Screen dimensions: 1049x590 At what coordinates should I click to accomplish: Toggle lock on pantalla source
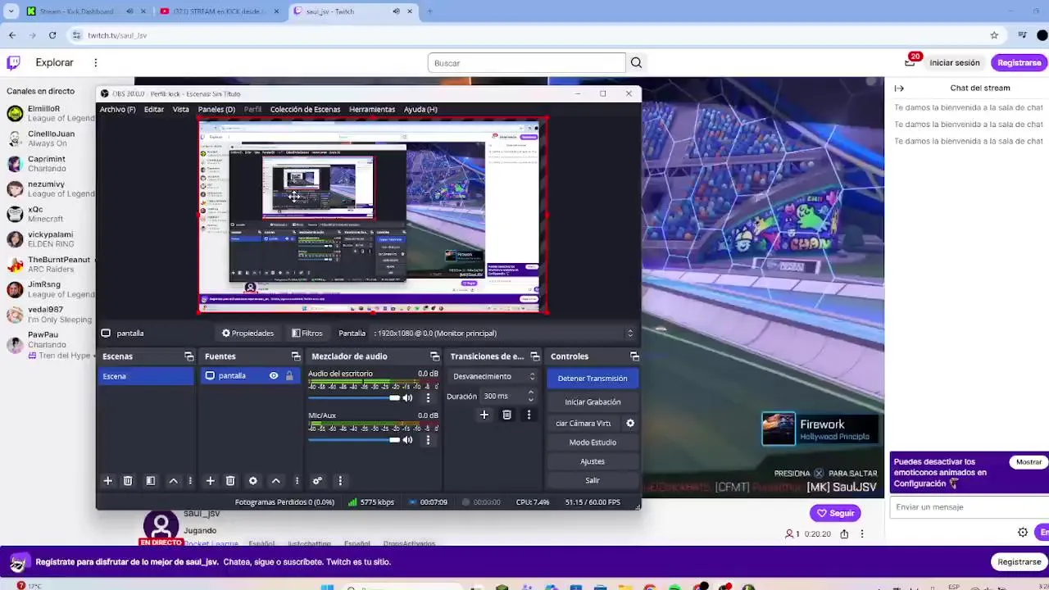tap(289, 376)
